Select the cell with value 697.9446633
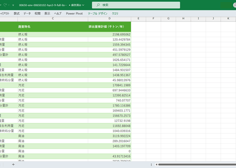The image size is (236, 168). click(109, 90)
